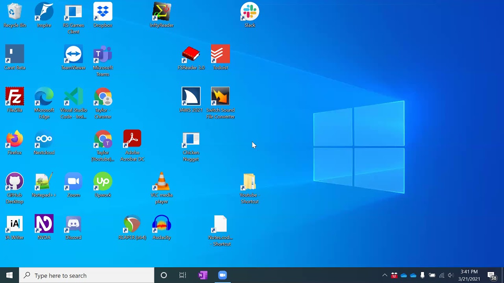Select the iA Writer desktop shortcut
This screenshot has height=283, width=504.
(15, 228)
